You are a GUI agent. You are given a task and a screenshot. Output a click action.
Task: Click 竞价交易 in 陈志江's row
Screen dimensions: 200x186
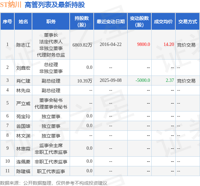(x=186, y=45)
